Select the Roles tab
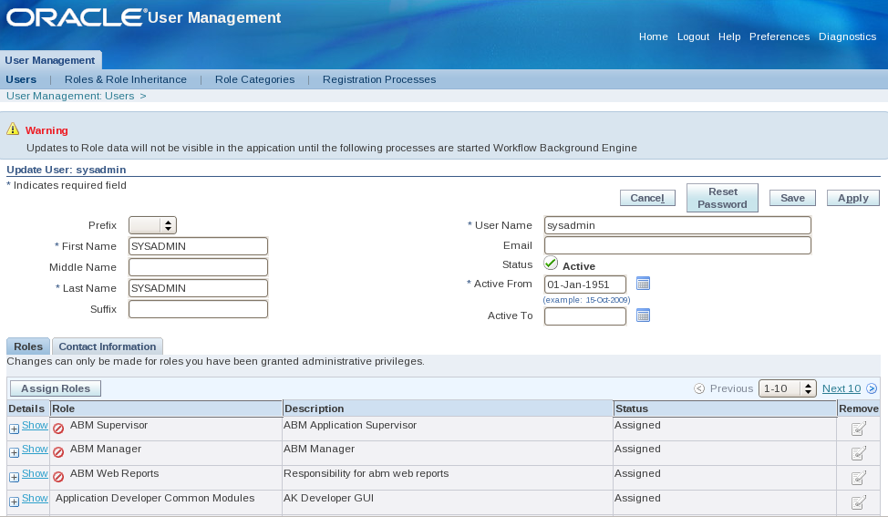Screen dimensions: 888x517 tap(27, 346)
